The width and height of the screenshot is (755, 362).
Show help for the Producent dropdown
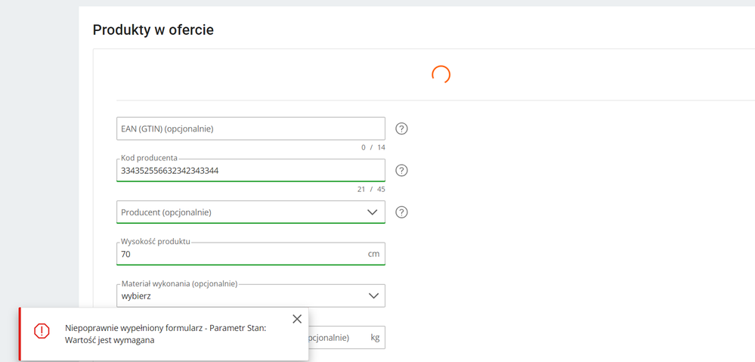click(401, 212)
